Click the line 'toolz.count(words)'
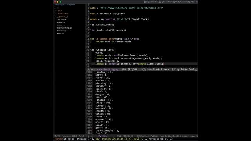The width and height of the screenshot is (251, 141). [102, 25]
